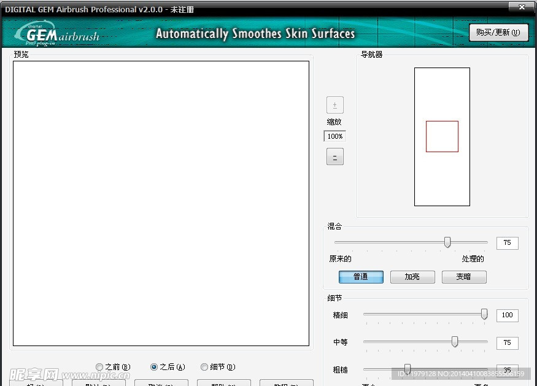Click the 精细 detail slider handle
The width and height of the screenshot is (537, 386).
(484, 314)
